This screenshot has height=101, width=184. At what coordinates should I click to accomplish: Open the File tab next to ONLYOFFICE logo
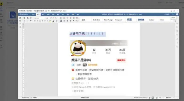(33, 14)
